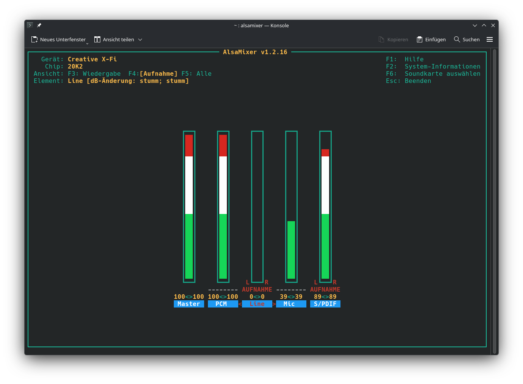
Task: Select the Master channel label
Action: coord(189,304)
